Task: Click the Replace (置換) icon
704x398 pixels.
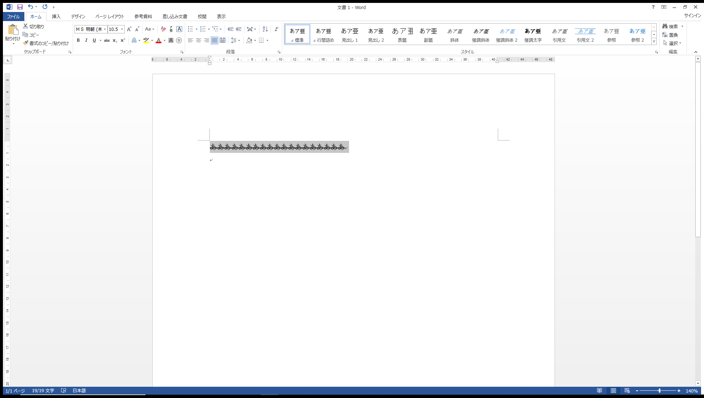Action: click(x=665, y=34)
